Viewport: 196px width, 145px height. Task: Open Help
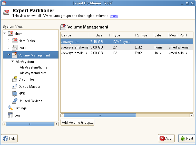click(9, 138)
